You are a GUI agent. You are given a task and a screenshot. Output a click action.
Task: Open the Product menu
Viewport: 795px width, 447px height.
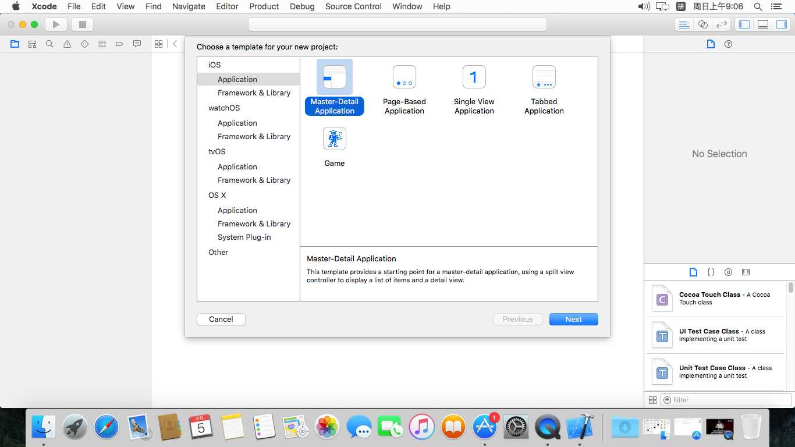(x=264, y=6)
